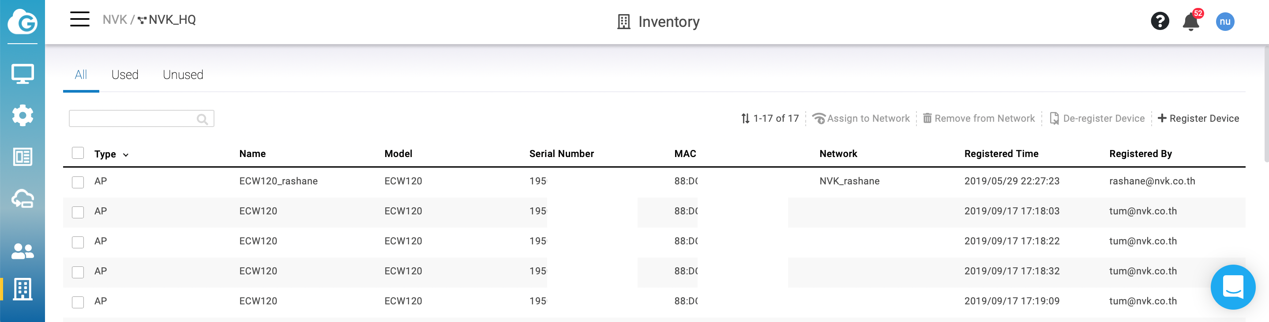Screen dimensions: 1269x322
Task: Check the ECW120_rashane row checkbox
Action: pos(78,182)
